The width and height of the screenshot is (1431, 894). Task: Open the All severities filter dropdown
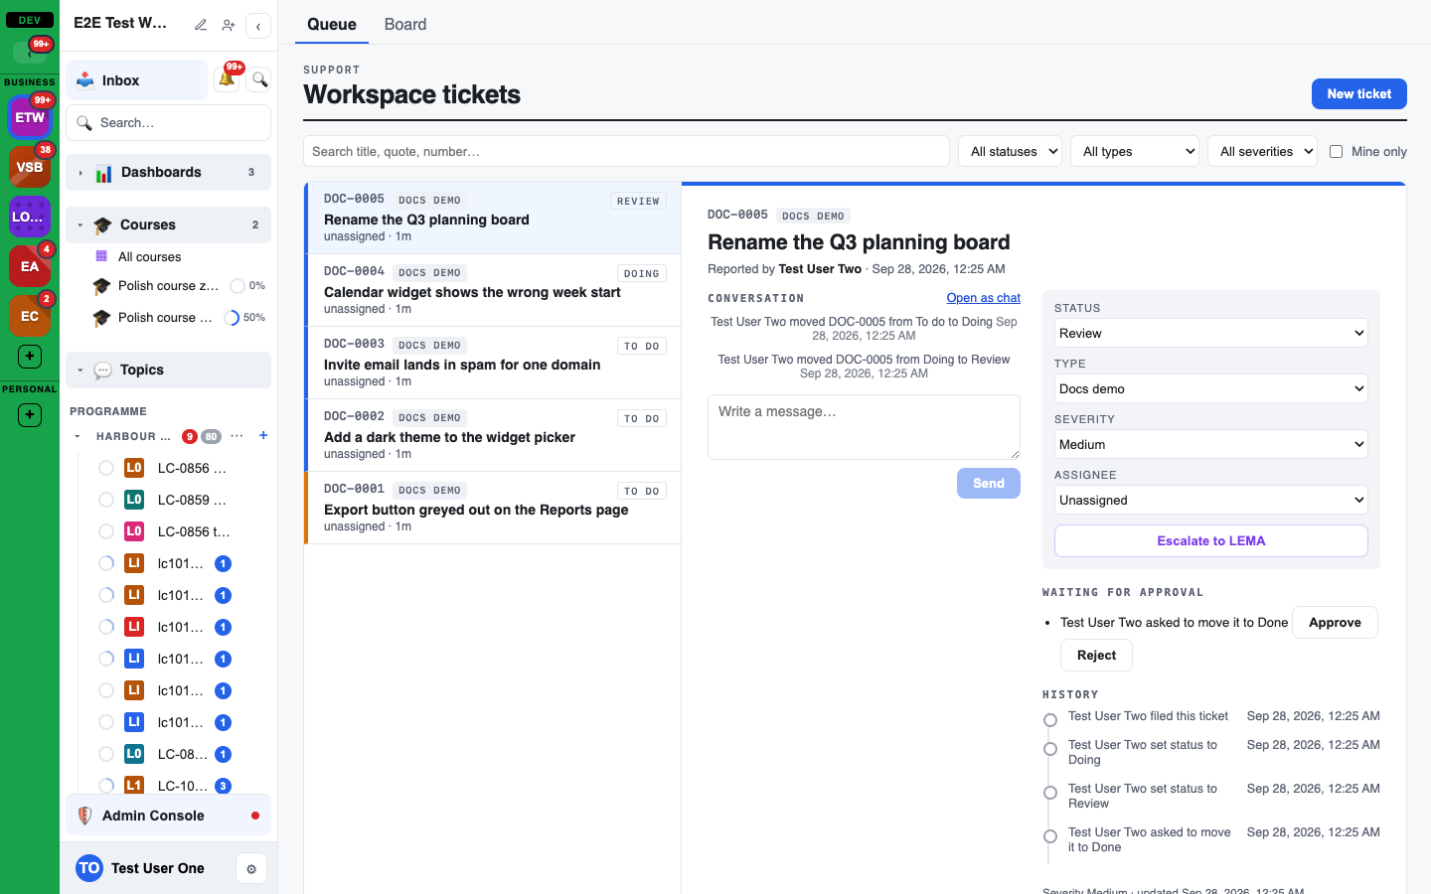pyautogui.click(x=1262, y=151)
